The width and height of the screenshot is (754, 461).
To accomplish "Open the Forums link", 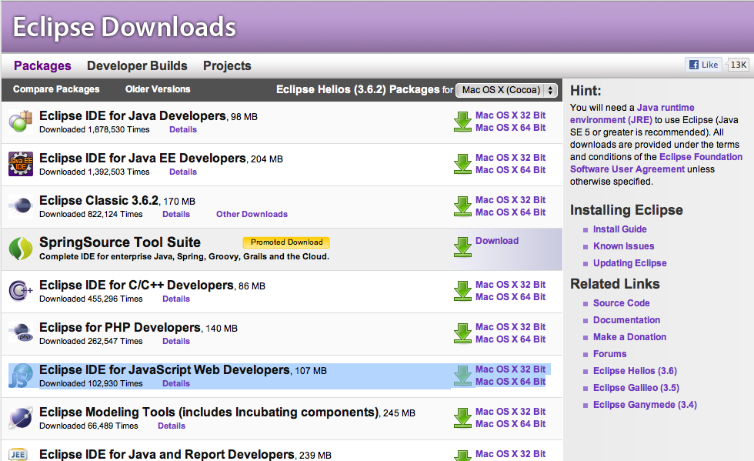I will click(609, 354).
